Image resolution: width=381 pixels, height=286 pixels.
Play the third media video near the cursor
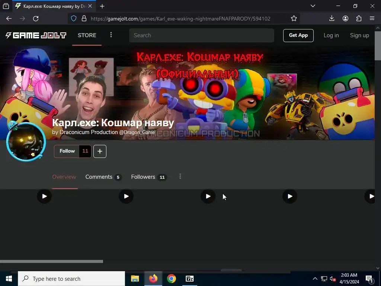click(208, 196)
